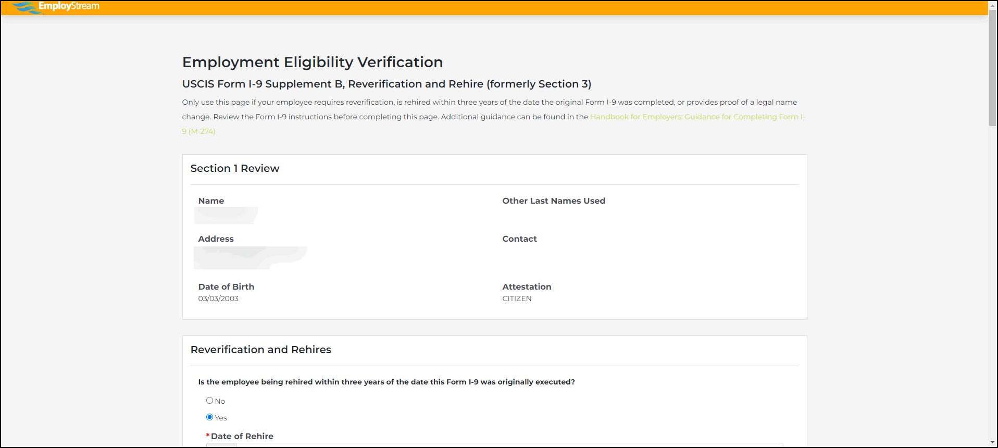Screen dimensions: 998x448
Task: Click the Date of Rehire input field
Action: (x=494, y=444)
